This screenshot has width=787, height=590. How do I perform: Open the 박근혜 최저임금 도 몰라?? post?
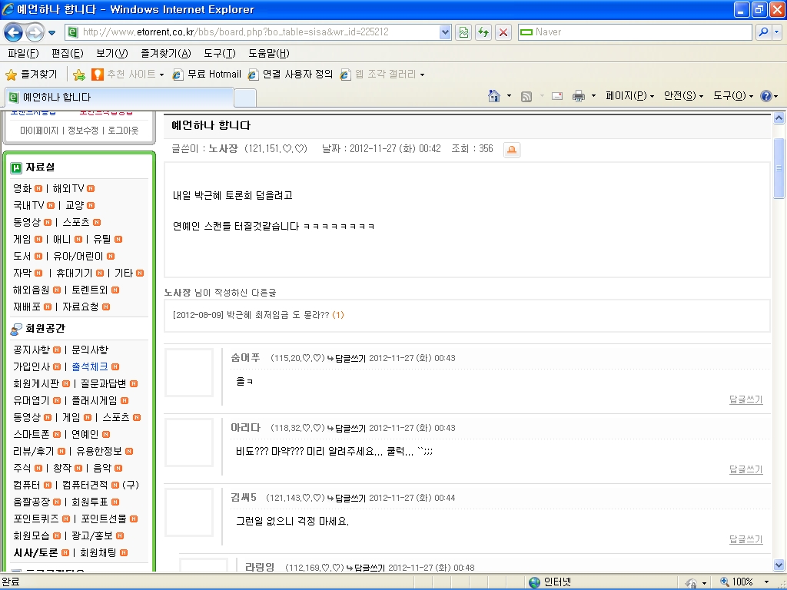(277, 315)
